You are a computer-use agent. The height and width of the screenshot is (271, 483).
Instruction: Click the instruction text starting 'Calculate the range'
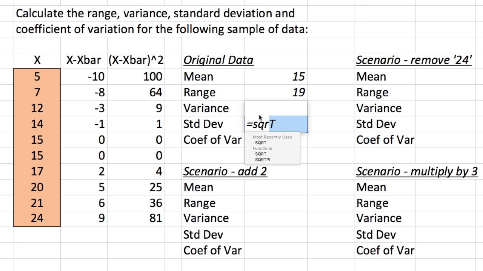point(155,14)
